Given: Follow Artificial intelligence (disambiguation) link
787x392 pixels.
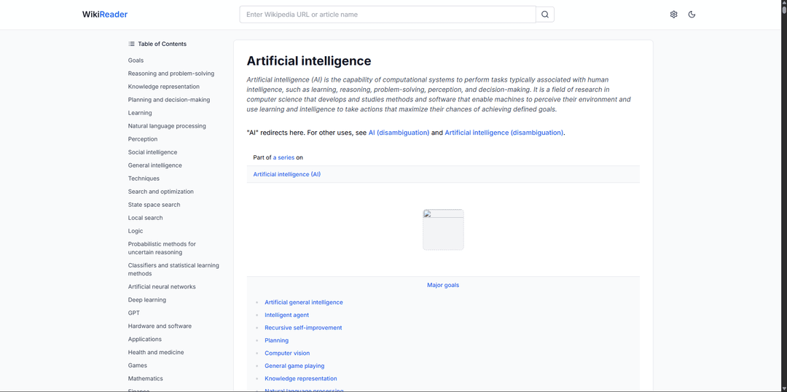Looking at the screenshot, I should [504, 133].
